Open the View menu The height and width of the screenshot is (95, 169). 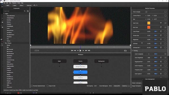[10, 3]
